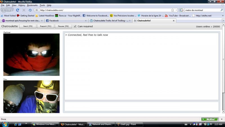Image resolution: width=225 pixels, height=127 pixels.
Task: Open the http://atdhe.net/ bookmark
Action: tap(202, 16)
